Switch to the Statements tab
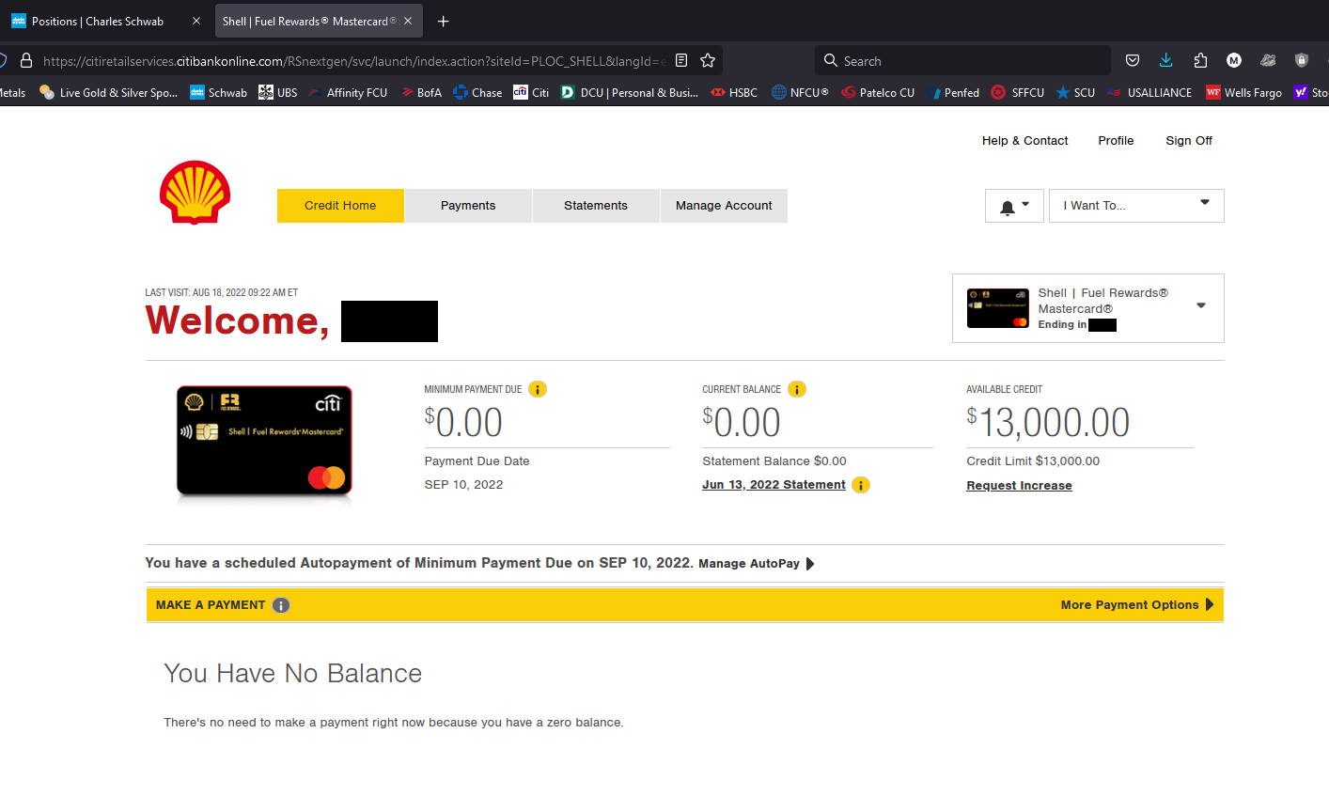Image resolution: width=1329 pixels, height=796 pixels. [x=595, y=205]
